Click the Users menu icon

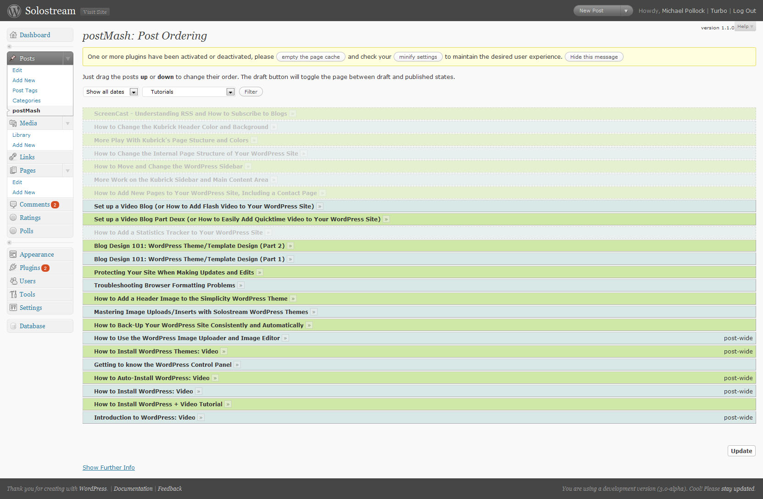pos(13,281)
